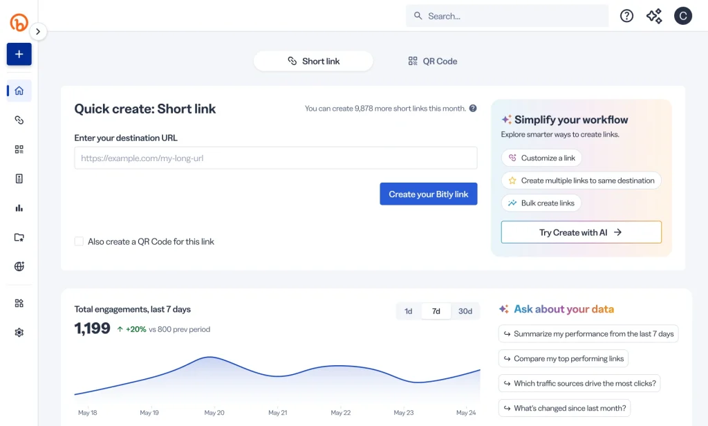The width and height of the screenshot is (708, 426).
Task: Open Pages icon in sidebar
Action: pos(19,179)
